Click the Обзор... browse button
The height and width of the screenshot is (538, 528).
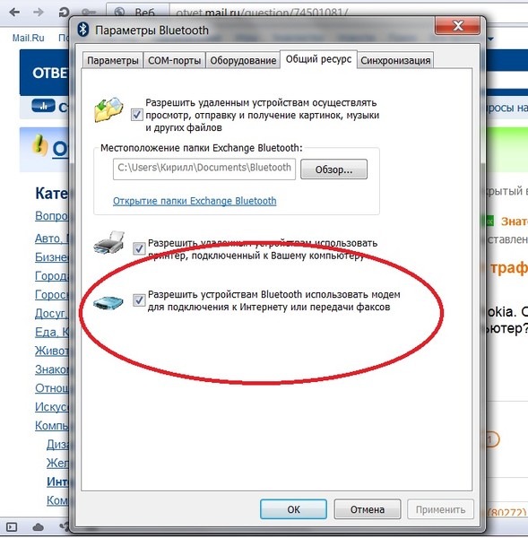point(333,169)
